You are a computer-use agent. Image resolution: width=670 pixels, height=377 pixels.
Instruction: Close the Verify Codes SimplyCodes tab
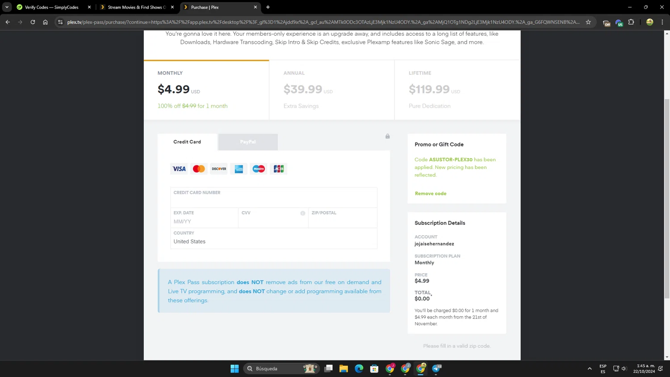point(89,7)
